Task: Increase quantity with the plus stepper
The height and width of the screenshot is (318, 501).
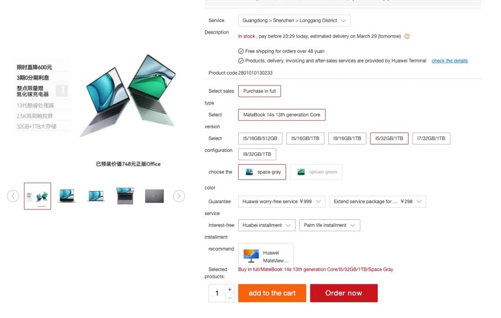Action: click(229, 289)
